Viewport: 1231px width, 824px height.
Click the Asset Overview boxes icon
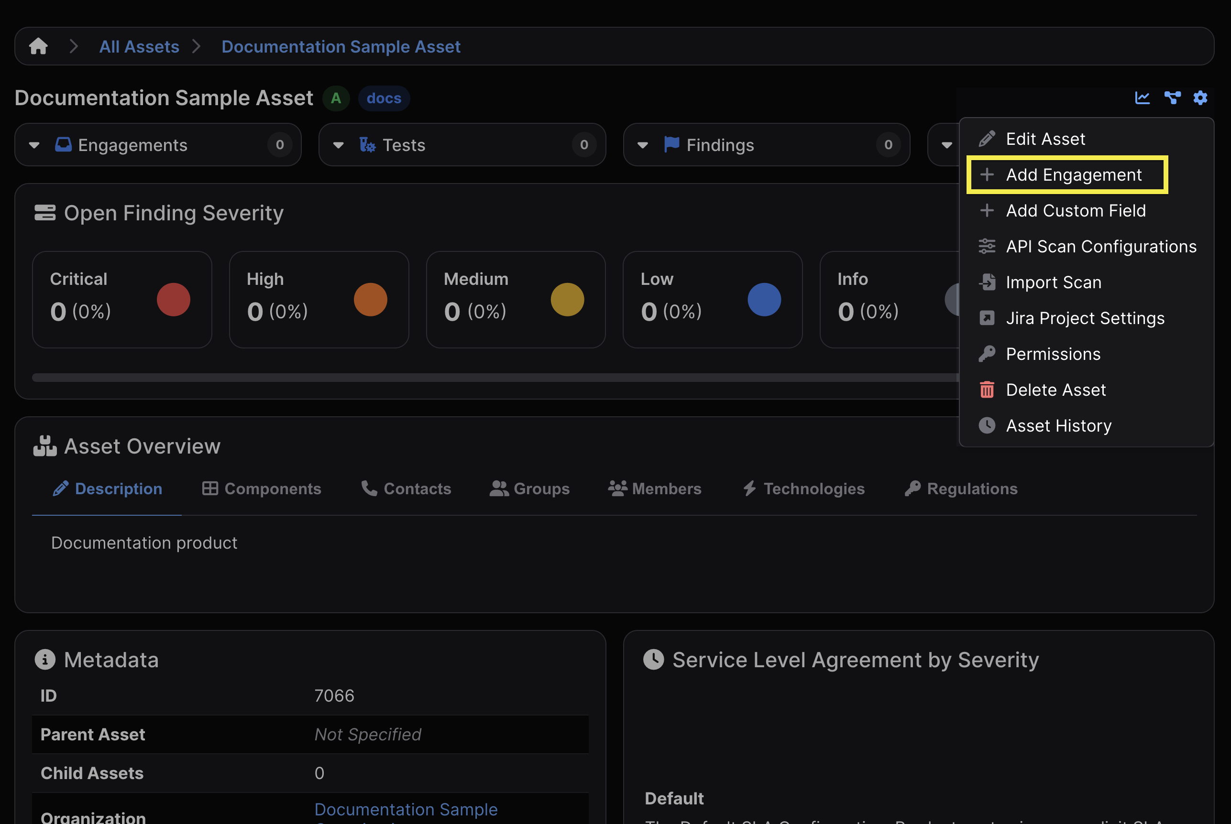click(44, 446)
